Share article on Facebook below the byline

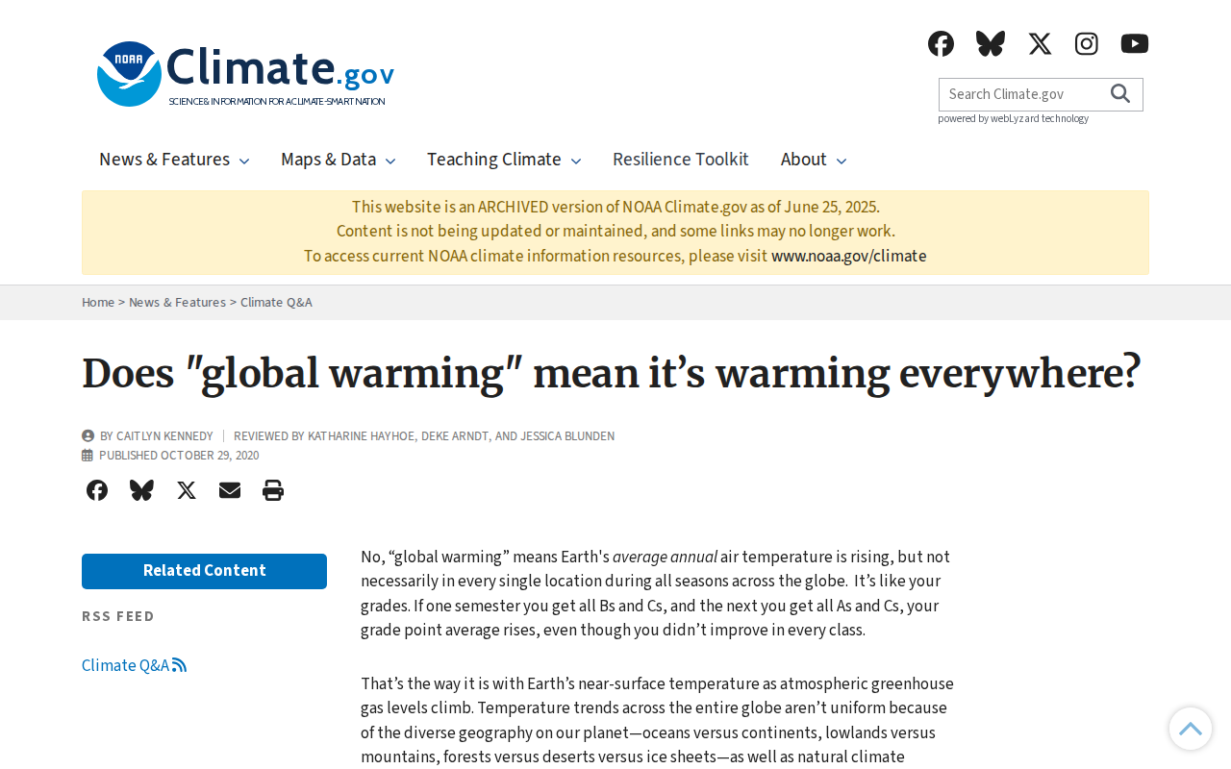(97, 490)
